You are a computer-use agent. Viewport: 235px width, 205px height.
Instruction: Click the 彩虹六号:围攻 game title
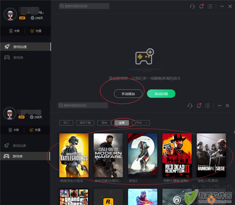pyautogui.click(x=208, y=181)
